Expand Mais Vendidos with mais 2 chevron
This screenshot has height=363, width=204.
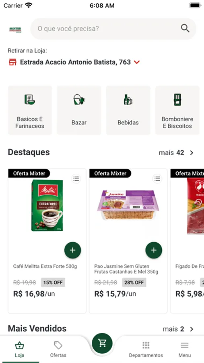192,329
